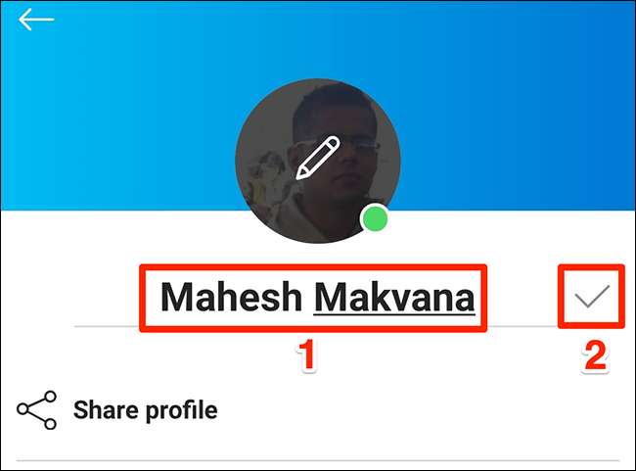Click the underline left of the name
The width and height of the screenshot is (636, 471).
pyautogui.click(x=107, y=326)
